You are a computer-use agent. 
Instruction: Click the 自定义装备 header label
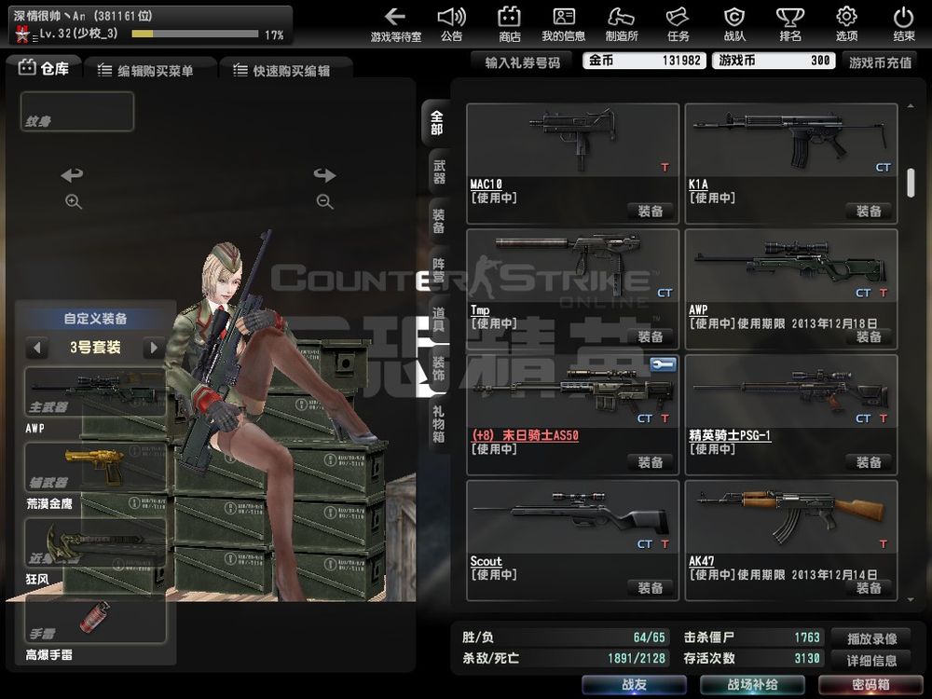[95, 319]
